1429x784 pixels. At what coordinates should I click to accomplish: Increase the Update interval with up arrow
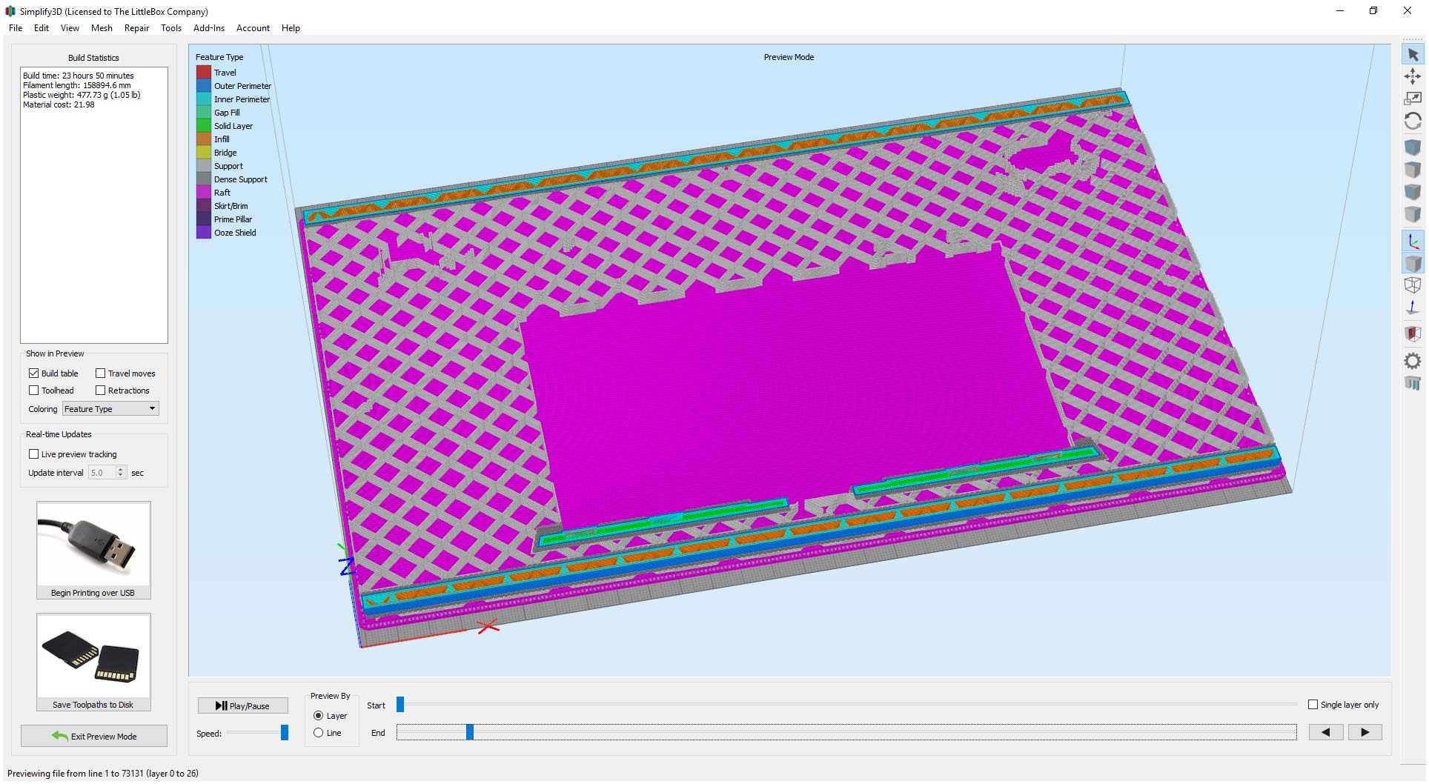click(x=121, y=470)
